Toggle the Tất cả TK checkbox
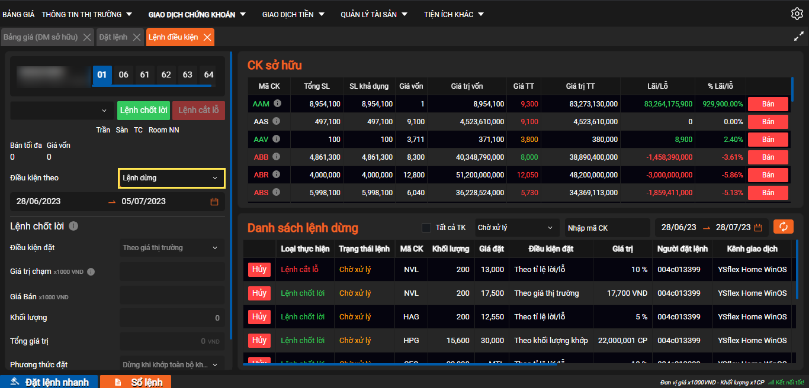The height and width of the screenshot is (388, 809). 426,228
